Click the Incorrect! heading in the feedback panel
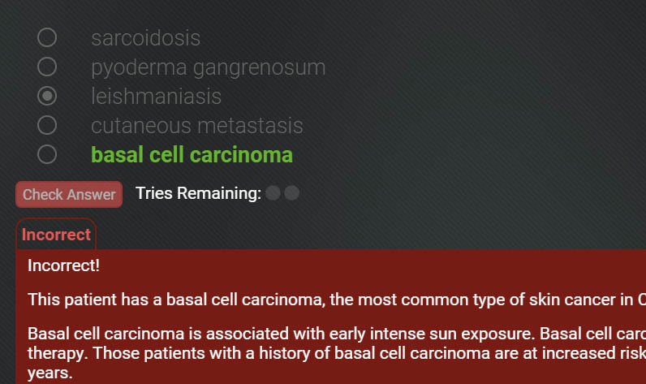This screenshot has width=646, height=384. 64,265
